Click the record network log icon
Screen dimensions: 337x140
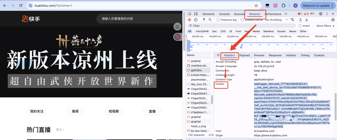(x=189, y=20)
